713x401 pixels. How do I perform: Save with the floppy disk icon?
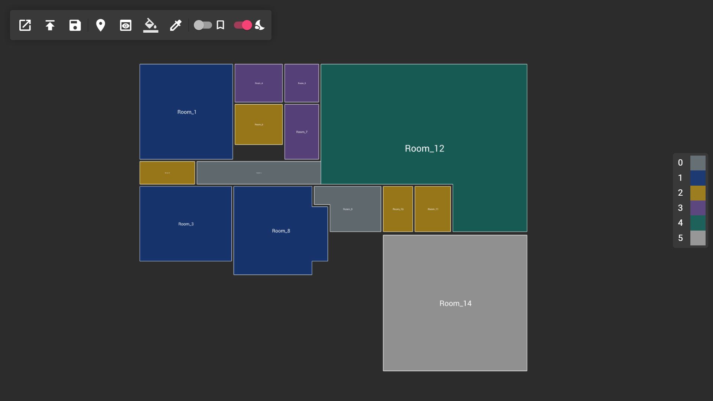point(75,25)
